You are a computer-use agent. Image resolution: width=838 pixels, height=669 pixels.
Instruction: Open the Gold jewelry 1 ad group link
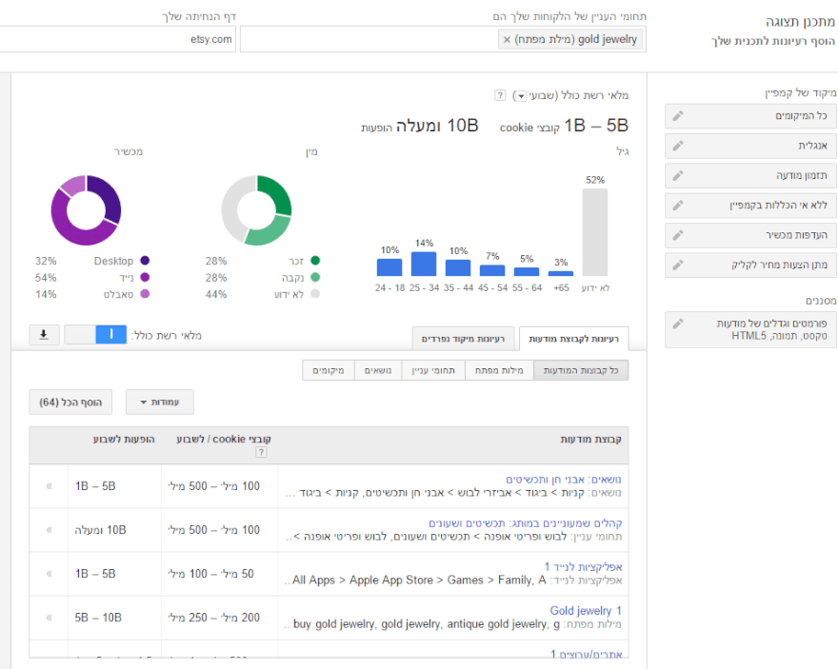click(586, 610)
